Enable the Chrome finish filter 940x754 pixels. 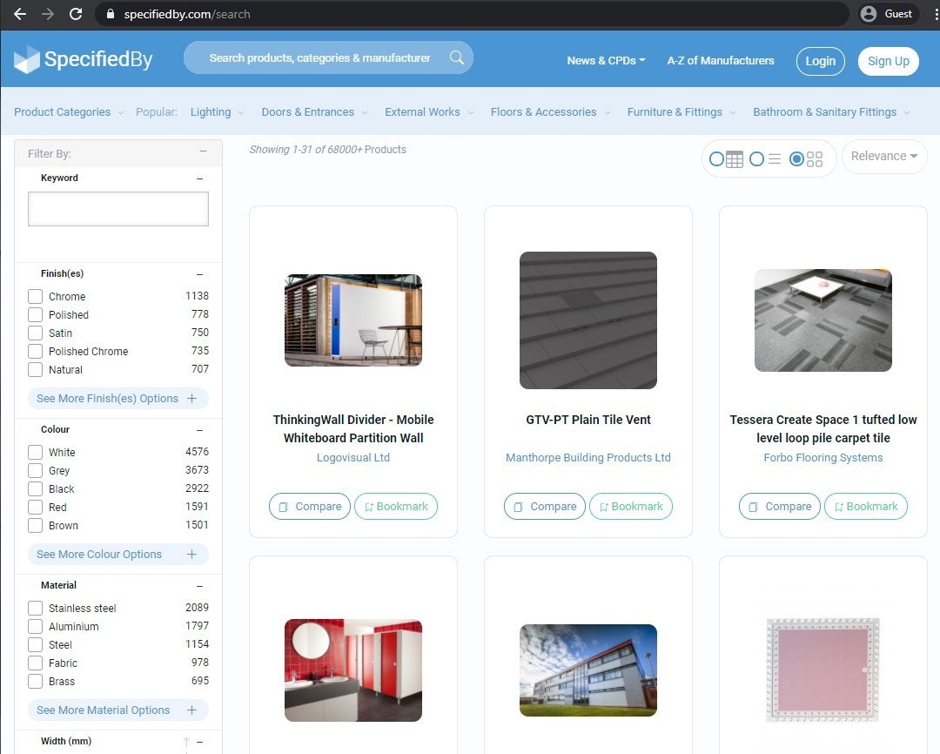[x=35, y=295]
